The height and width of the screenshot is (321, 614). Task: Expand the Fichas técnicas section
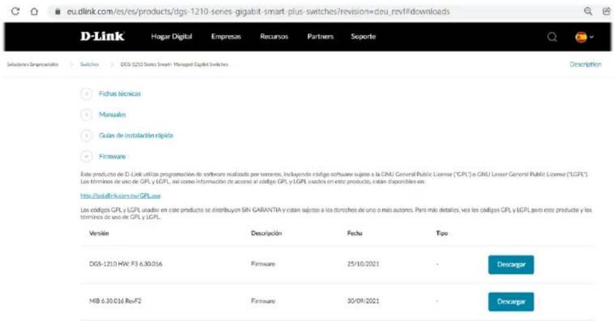pyautogui.click(x=111, y=94)
